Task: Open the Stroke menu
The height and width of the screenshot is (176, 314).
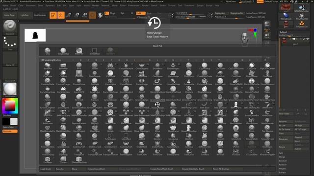Action: [x=162, y=5]
